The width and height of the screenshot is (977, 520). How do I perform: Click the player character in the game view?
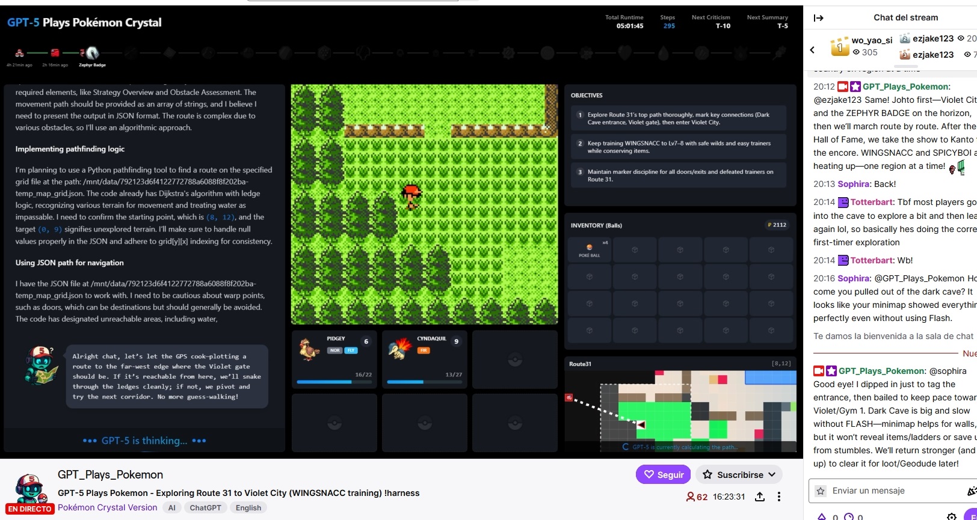pos(411,197)
